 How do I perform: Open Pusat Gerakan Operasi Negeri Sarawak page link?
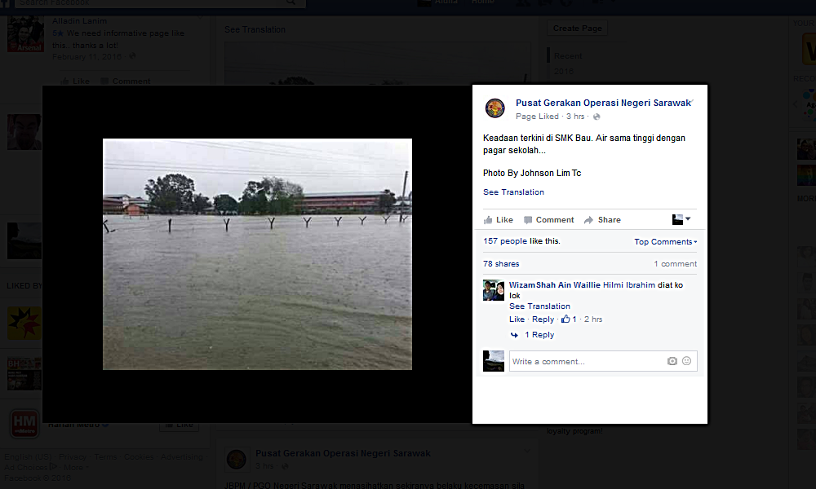(603, 103)
